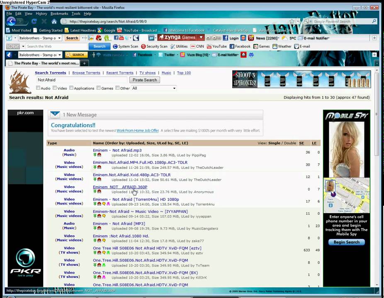Open comments icon on the Torrent4nu HD 1080p row
This screenshot has height=298, width=384.
point(104,204)
